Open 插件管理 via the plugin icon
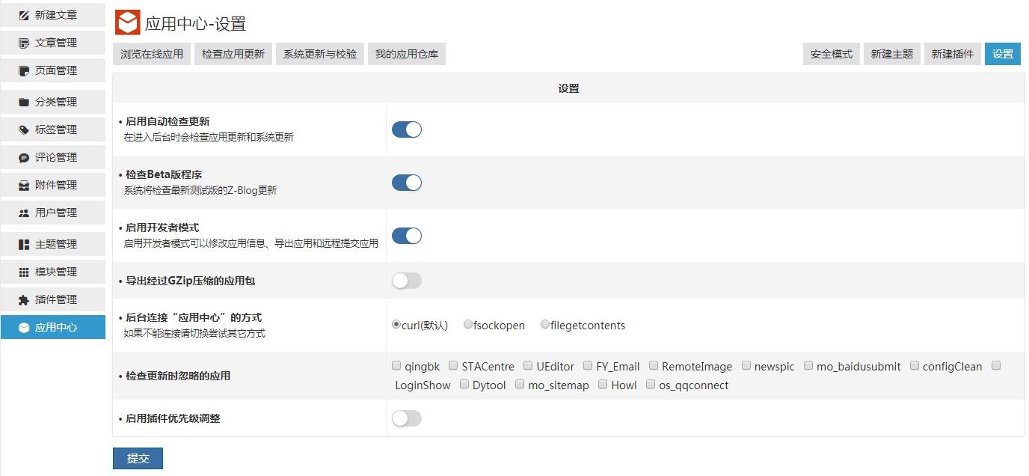Image resolution: width=1029 pixels, height=476 pixels. [x=24, y=299]
